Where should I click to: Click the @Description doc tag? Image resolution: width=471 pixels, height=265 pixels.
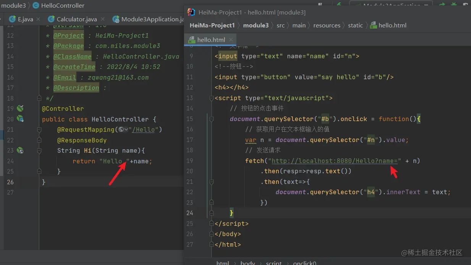tap(76, 88)
